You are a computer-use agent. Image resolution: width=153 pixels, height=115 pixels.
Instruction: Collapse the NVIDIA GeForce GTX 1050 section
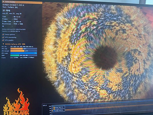[3, 44]
